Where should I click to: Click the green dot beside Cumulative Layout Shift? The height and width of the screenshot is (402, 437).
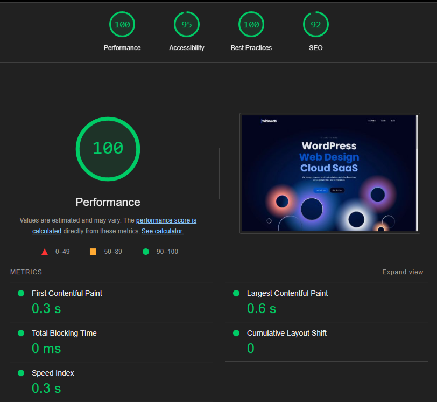pyautogui.click(x=236, y=333)
